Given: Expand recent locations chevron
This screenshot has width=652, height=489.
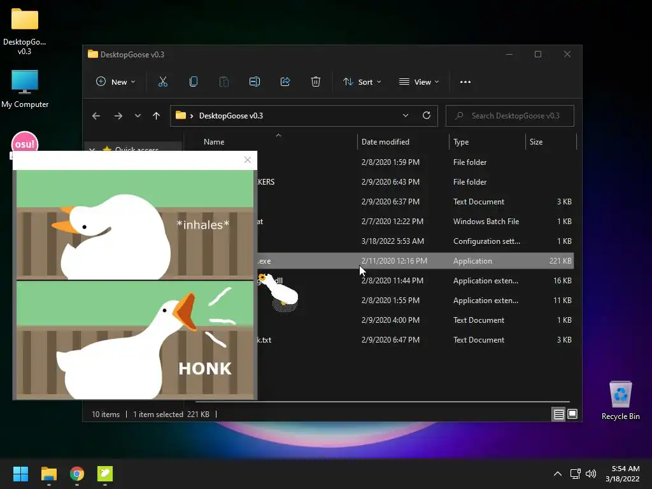Looking at the screenshot, I should 138,116.
